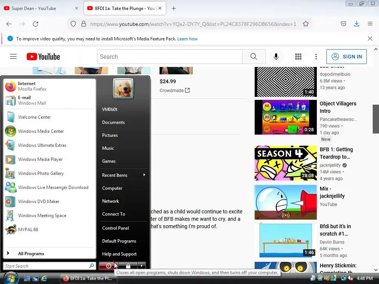Open Music folder from Start menu
Viewport: 379px width, 284px height.
coord(123,148)
